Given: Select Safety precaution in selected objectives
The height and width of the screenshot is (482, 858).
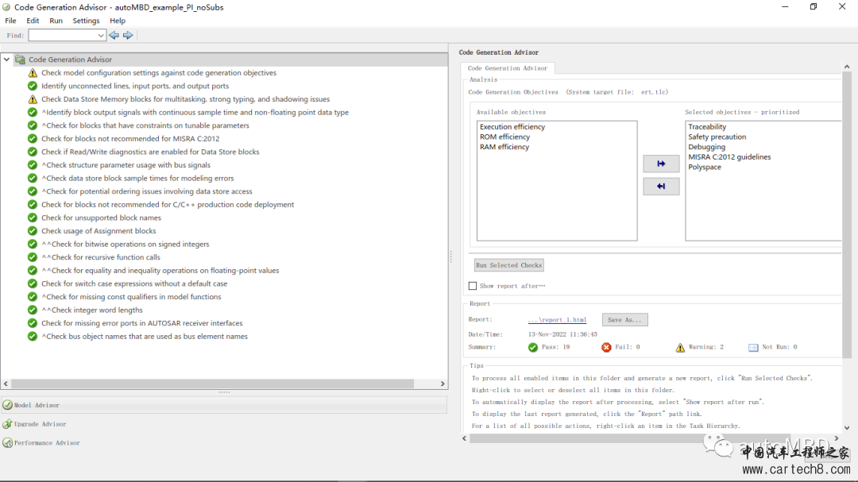Looking at the screenshot, I should pyautogui.click(x=717, y=137).
